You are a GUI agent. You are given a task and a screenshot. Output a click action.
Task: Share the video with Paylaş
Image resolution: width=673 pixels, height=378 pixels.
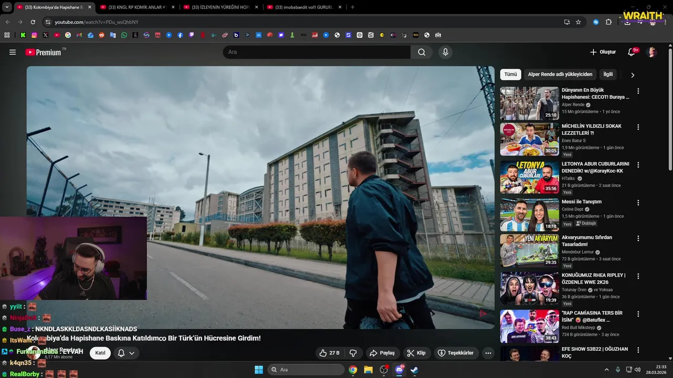(382, 353)
